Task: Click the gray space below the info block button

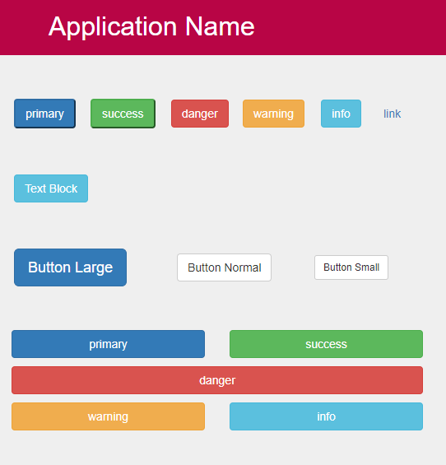Action: pos(326,448)
